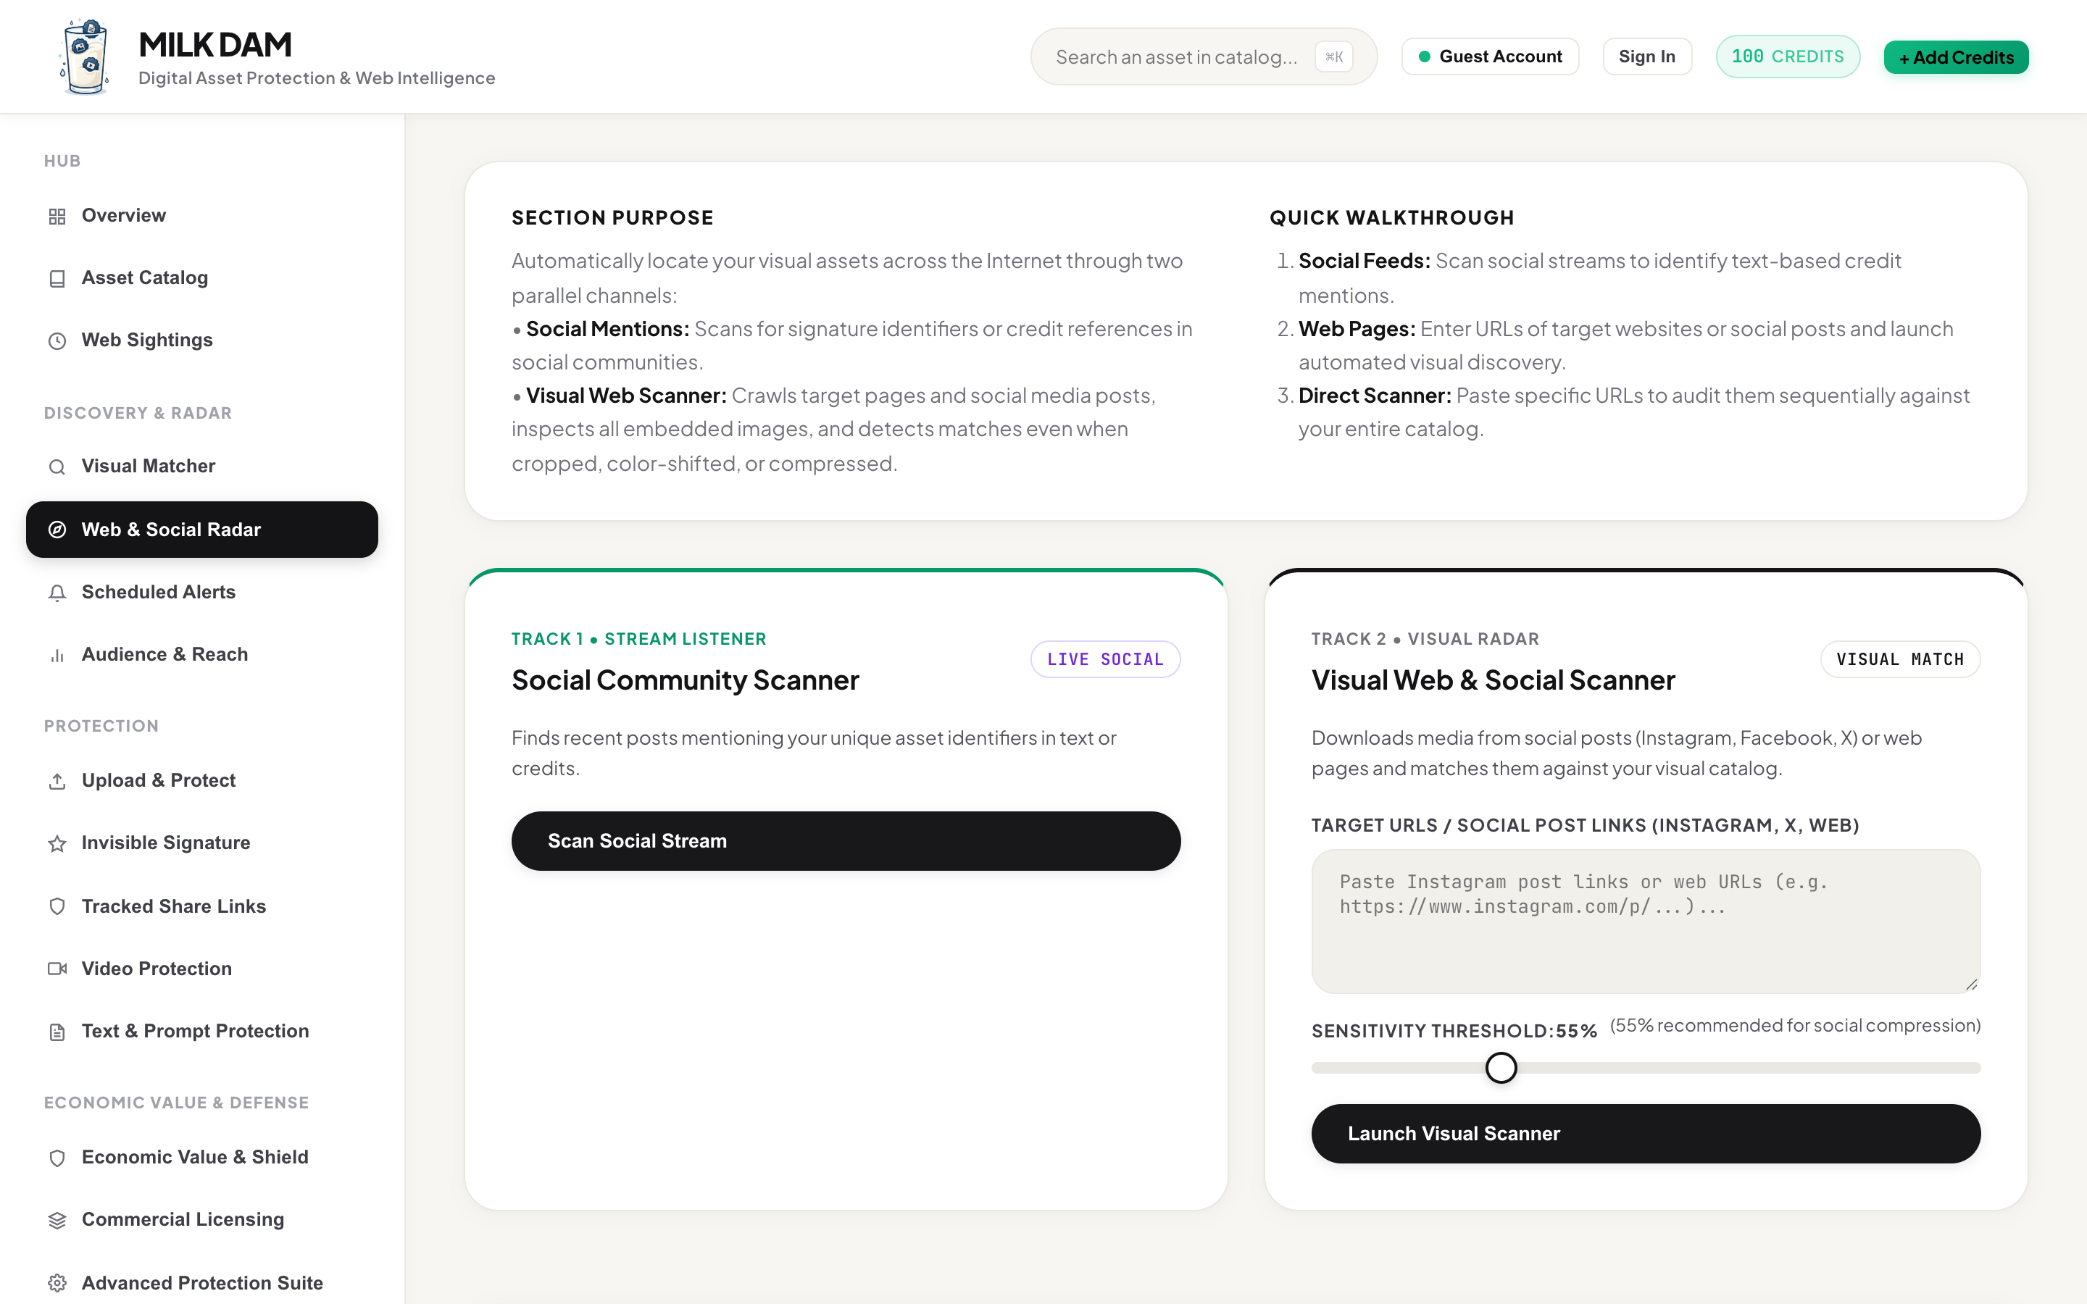Click the Scheduled Alerts bell icon
Screen dimensions: 2087x1304
coord(57,593)
